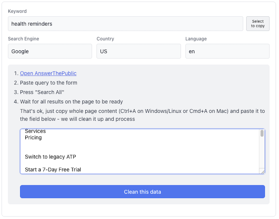279x219 pixels.
Task: Click the Press "Search All" step text
Action: (42, 92)
